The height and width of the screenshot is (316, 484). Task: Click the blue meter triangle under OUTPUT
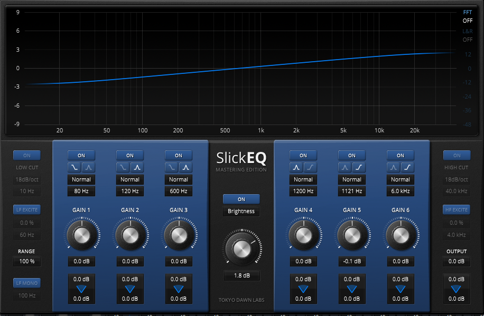(456, 289)
